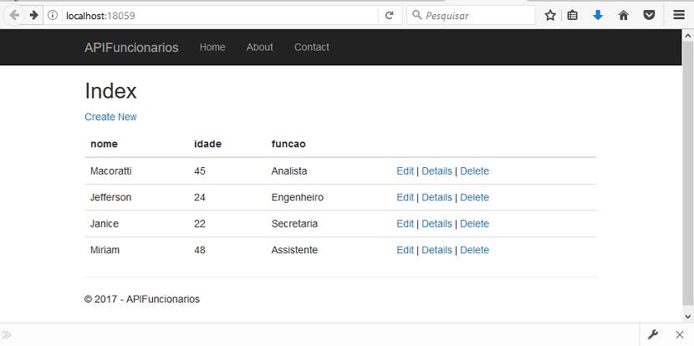Click the scrollbar down arrow
Image resolution: width=694 pixels, height=346 pixels.
(688, 317)
